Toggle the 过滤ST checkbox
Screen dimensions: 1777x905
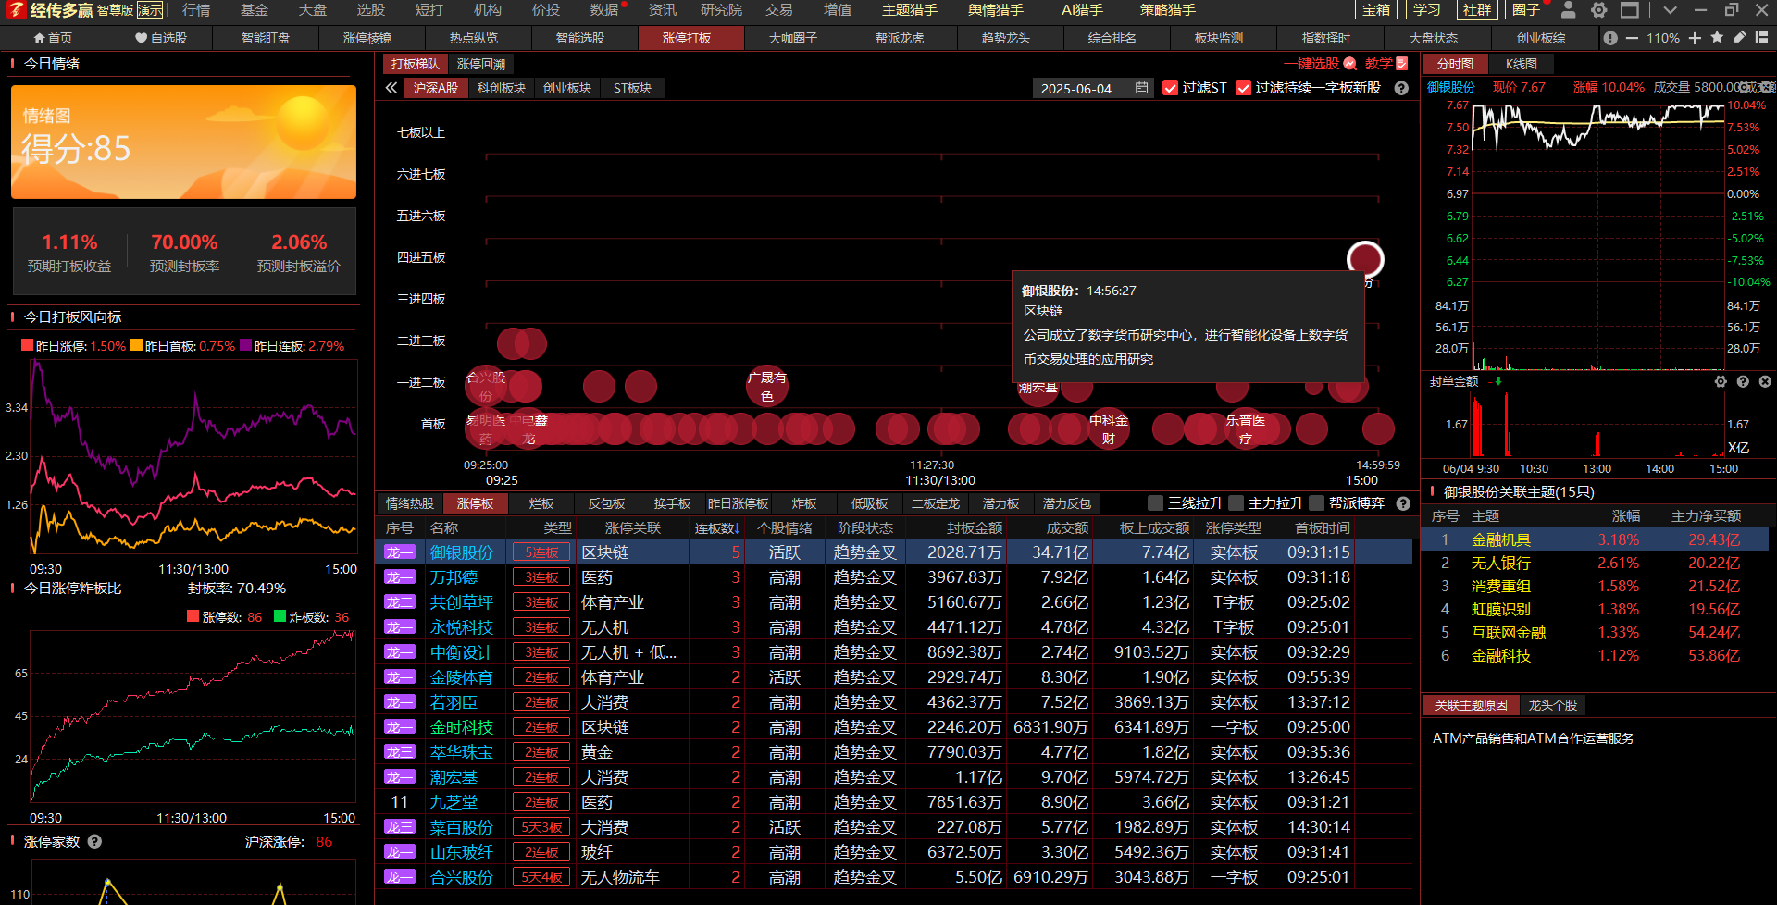tap(1170, 88)
